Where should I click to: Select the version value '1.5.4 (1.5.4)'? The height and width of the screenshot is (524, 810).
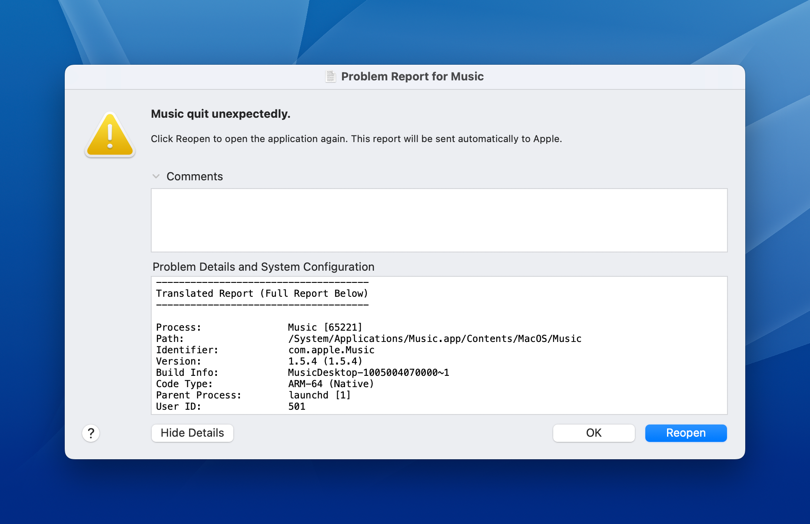(x=325, y=361)
